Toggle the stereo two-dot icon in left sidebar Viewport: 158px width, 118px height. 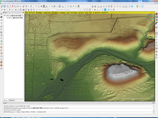click(x=1, y=69)
